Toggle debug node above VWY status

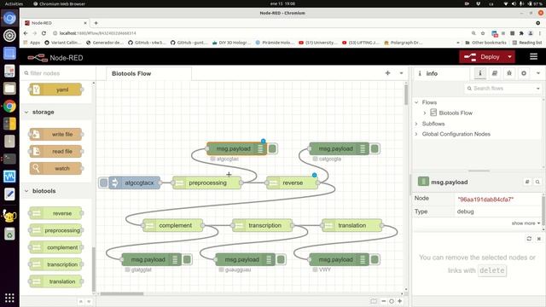pyautogui.click(x=375, y=259)
